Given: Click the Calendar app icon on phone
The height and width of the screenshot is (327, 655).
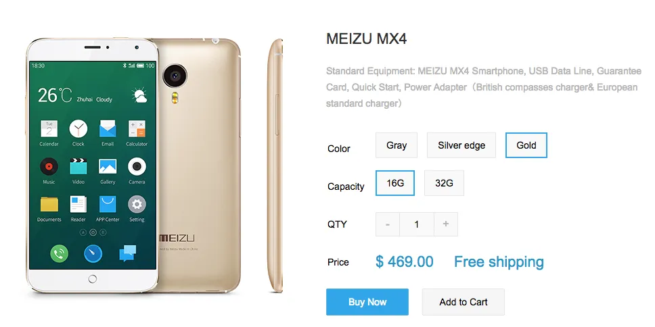Looking at the screenshot, I should point(49,129).
